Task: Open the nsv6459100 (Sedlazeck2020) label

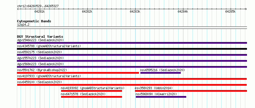Action: [40, 82]
